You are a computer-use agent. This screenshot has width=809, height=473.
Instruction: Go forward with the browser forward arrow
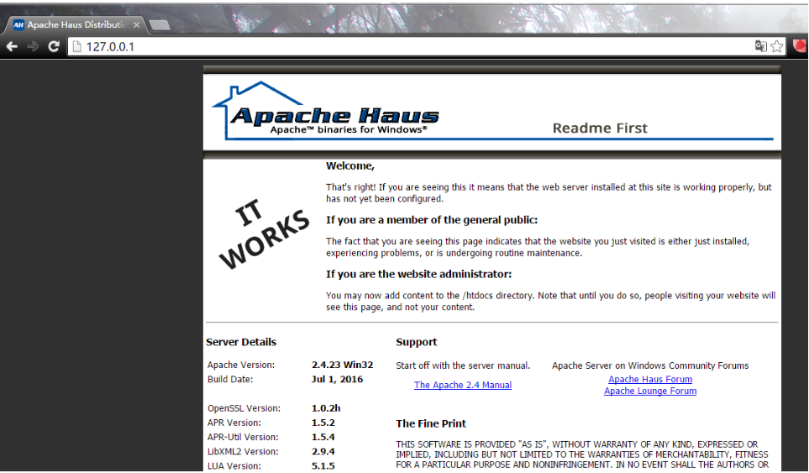click(x=33, y=47)
